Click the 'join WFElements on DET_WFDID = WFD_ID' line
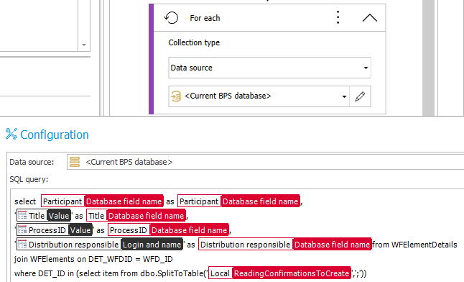 click(x=93, y=259)
